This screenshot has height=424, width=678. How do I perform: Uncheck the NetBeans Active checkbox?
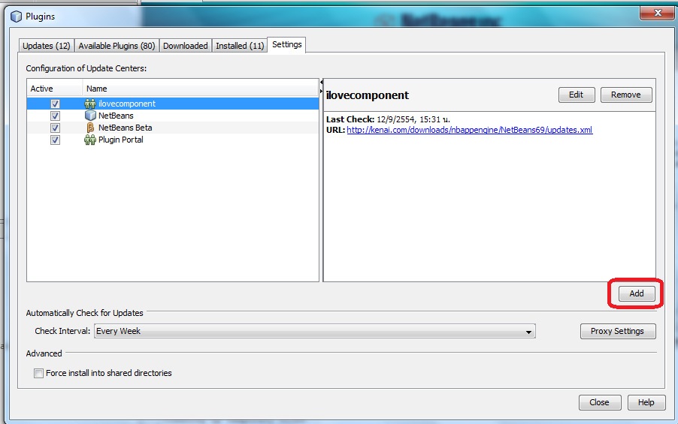55,116
